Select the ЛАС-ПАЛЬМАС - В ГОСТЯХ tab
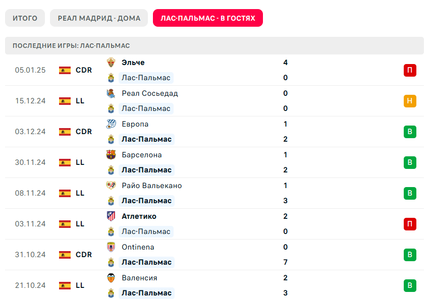The image size is (431, 299). tap(208, 18)
